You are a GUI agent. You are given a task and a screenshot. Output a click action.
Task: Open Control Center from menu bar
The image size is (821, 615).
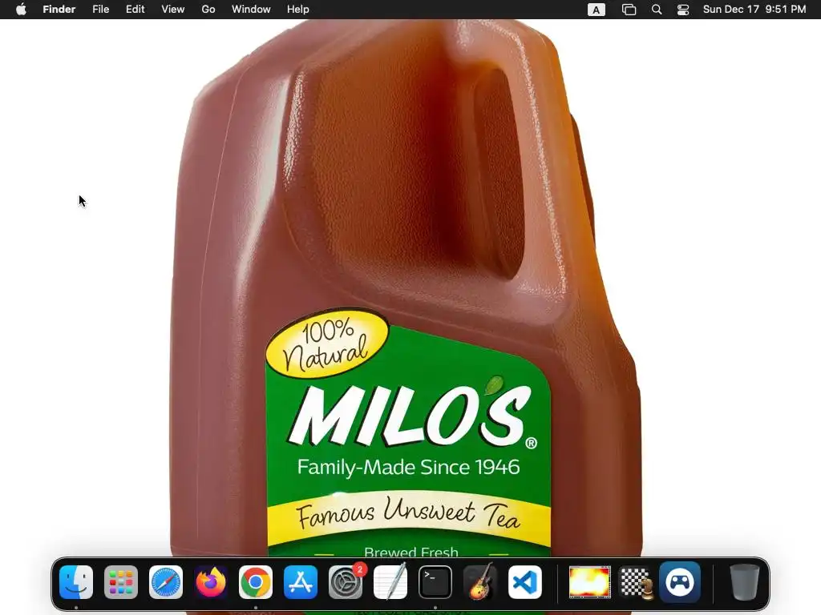click(683, 10)
